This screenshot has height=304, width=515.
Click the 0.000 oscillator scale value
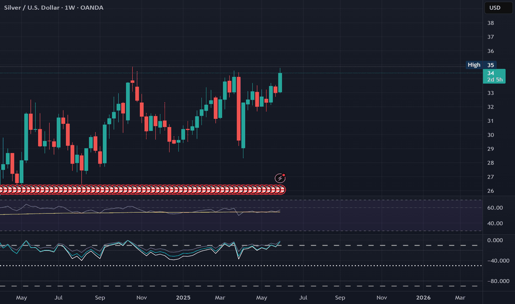495,240
